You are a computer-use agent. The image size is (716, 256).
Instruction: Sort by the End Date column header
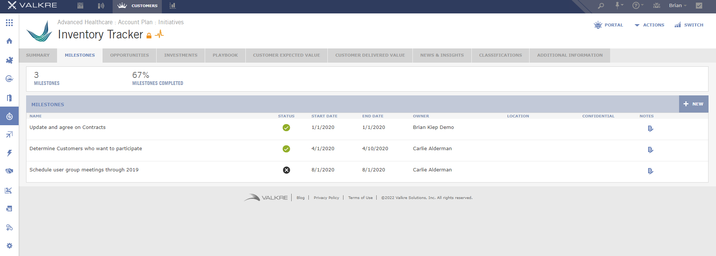[373, 116]
